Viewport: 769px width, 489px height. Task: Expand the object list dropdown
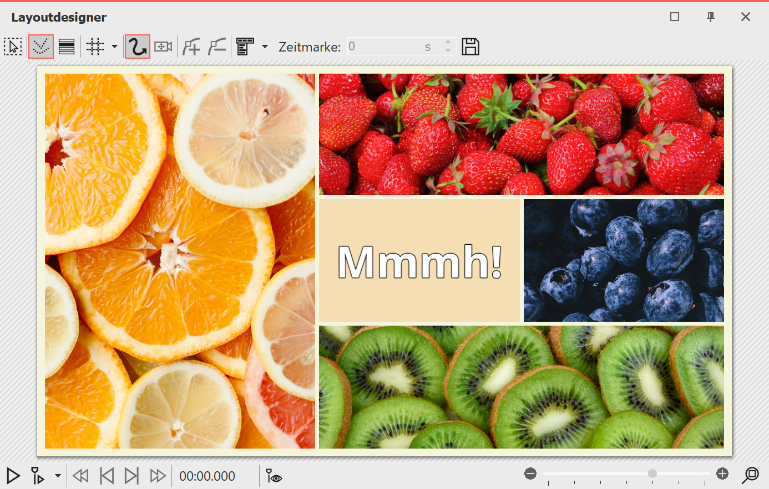265,47
